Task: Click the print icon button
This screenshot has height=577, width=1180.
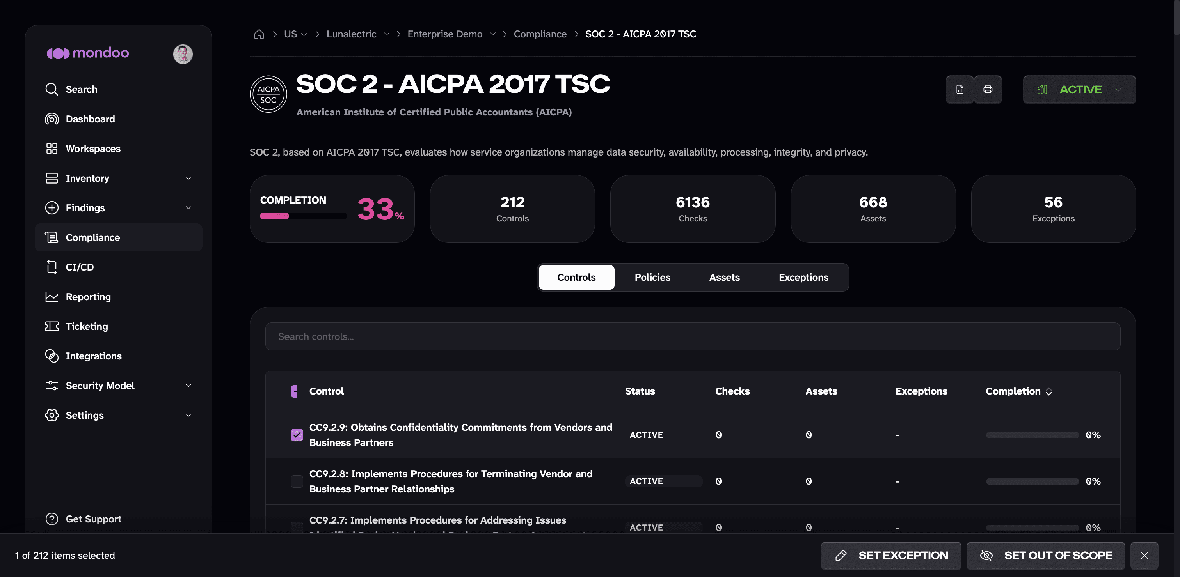Action: [988, 90]
